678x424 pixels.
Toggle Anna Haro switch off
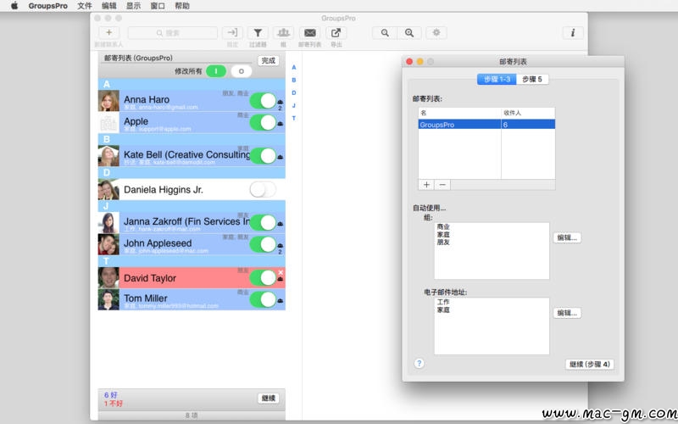click(263, 101)
